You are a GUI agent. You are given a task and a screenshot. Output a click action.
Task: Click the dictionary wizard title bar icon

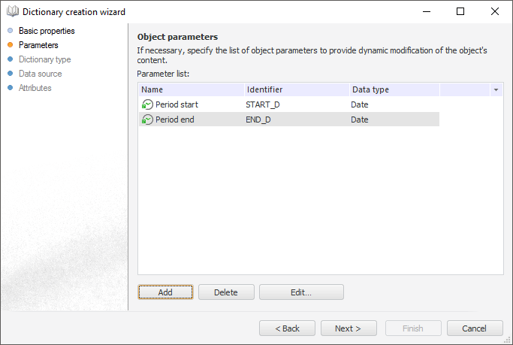pos(13,12)
